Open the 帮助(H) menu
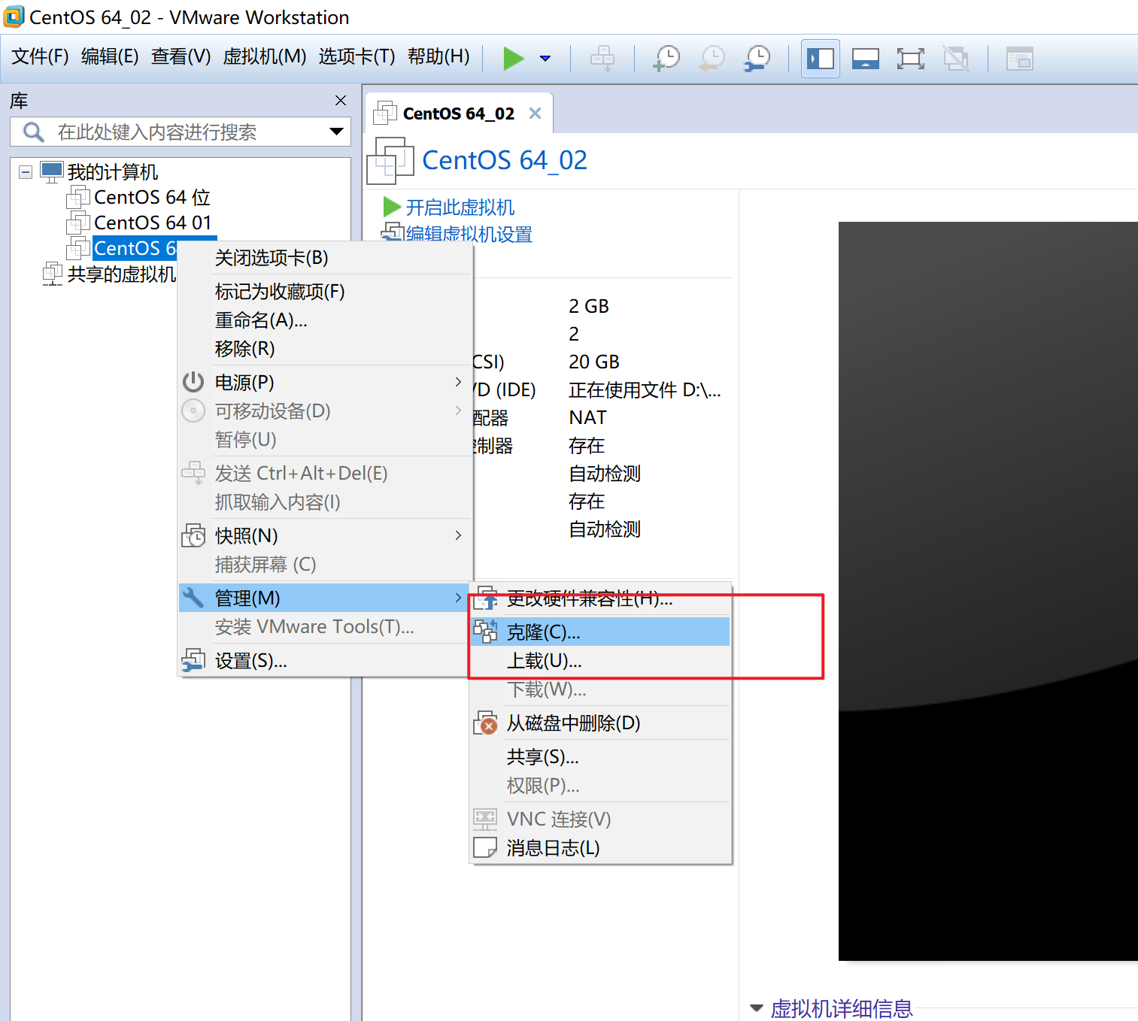The height and width of the screenshot is (1021, 1138). tap(439, 56)
